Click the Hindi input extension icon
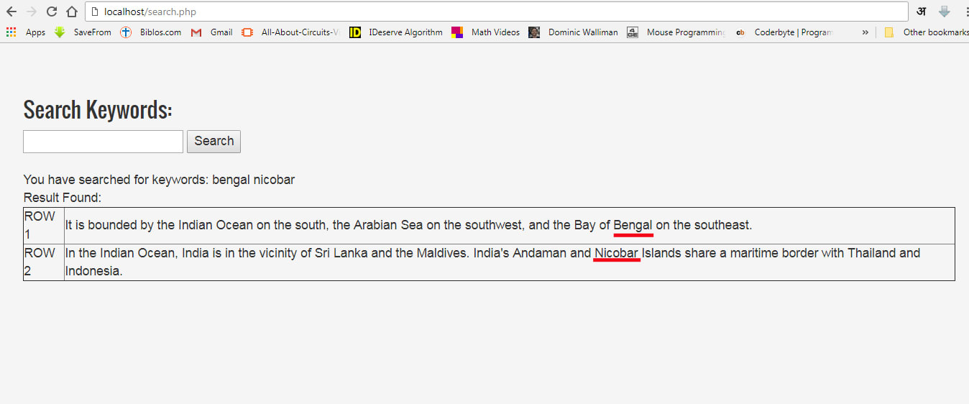 click(x=921, y=12)
